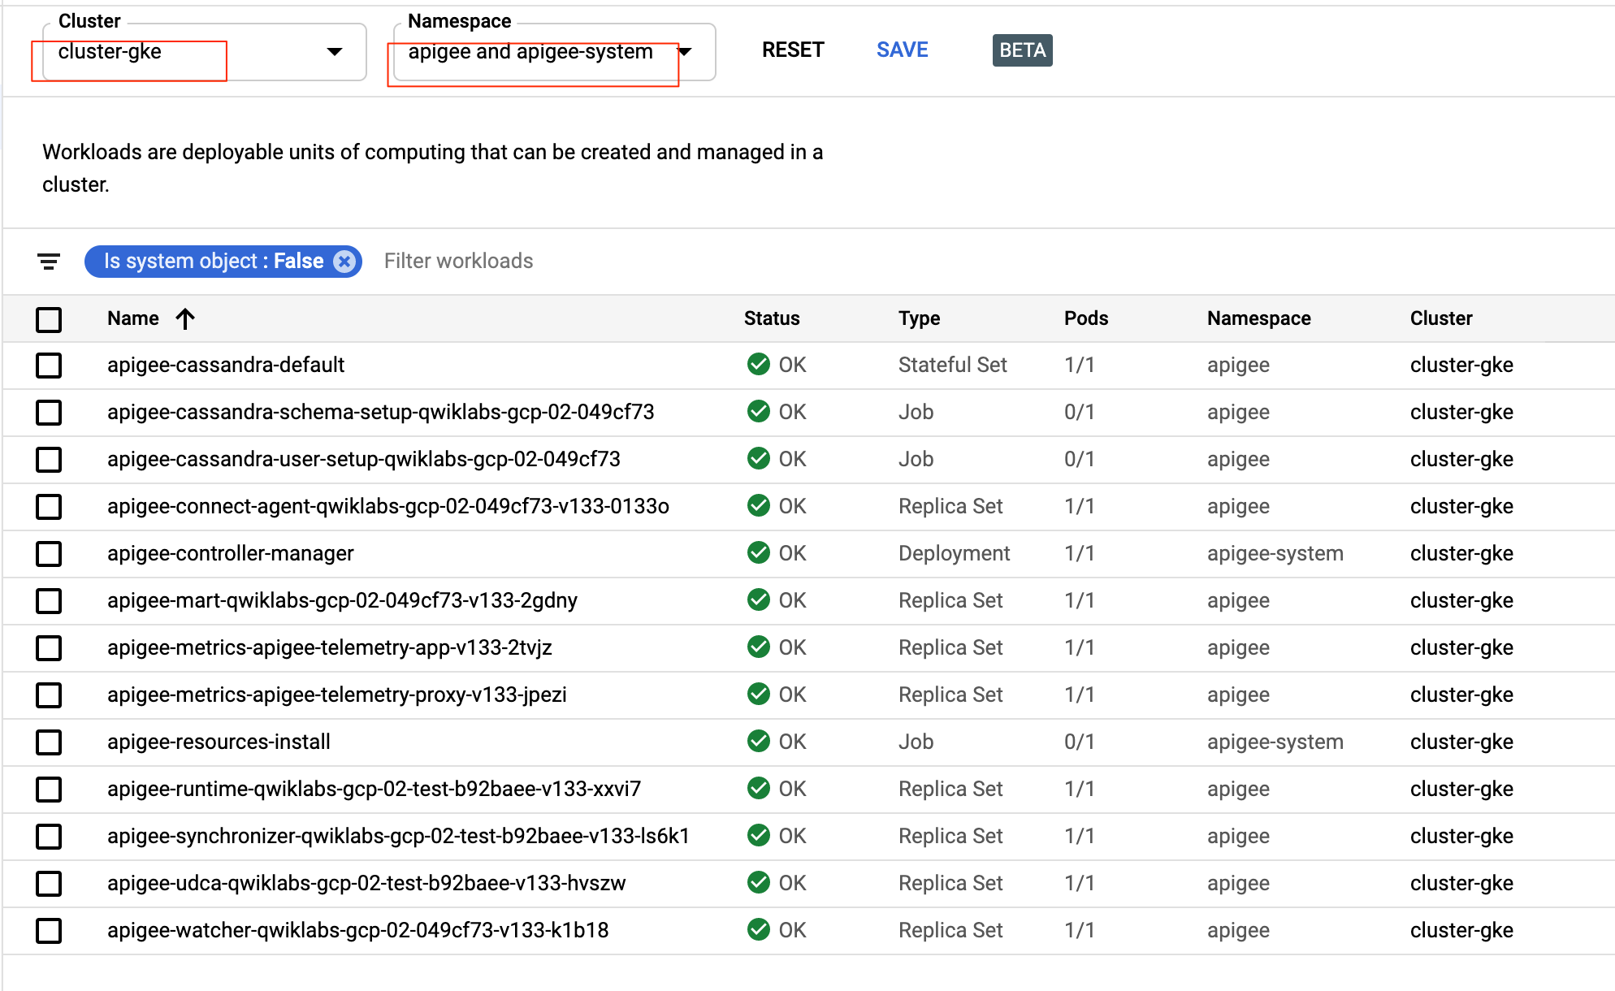Viewport: 1615px width, 991px height.
Task: Open the apigee-synchronizer-qwiklabs workload
Action: (x=399, y=836)
